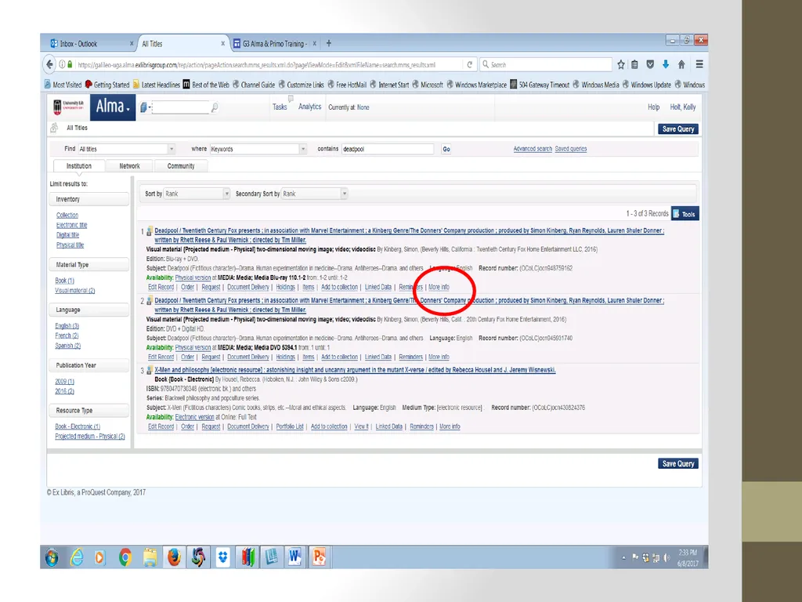
Task: Switch to the Community tab
Action: pos(181,166)
